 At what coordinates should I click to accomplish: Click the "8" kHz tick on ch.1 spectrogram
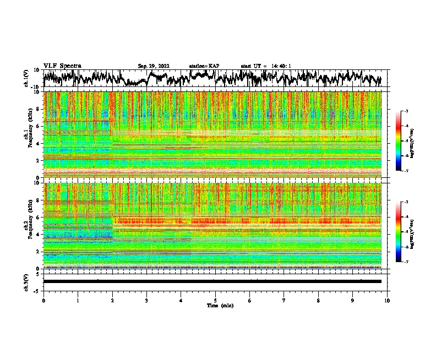(x=38, y=109)
